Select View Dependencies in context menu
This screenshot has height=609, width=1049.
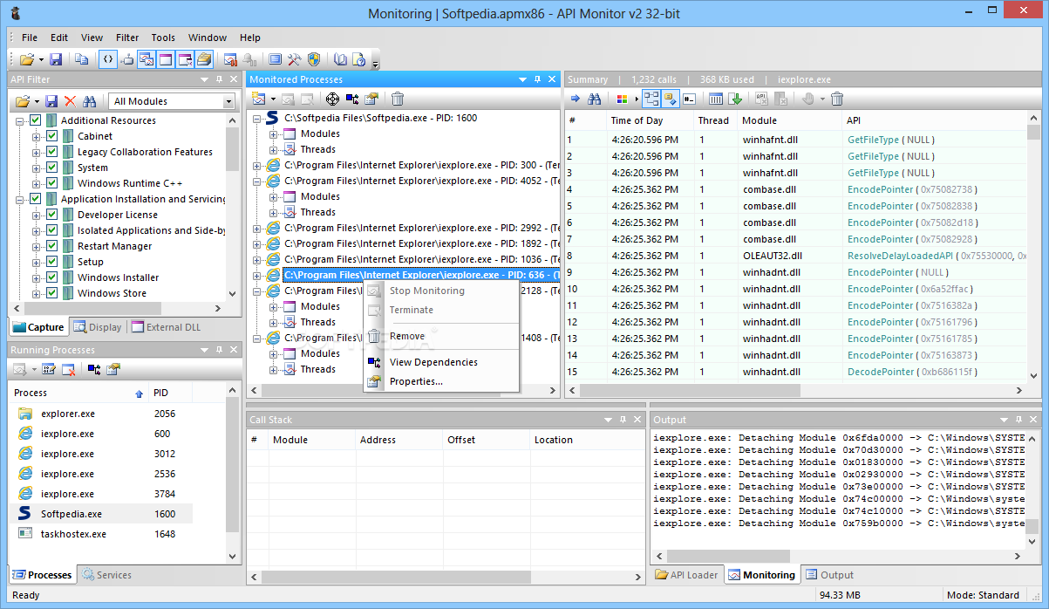(441, 362)
